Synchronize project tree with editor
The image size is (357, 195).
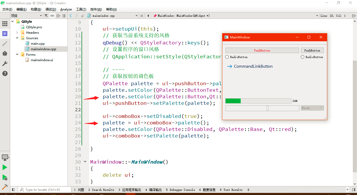pos(52,15)
